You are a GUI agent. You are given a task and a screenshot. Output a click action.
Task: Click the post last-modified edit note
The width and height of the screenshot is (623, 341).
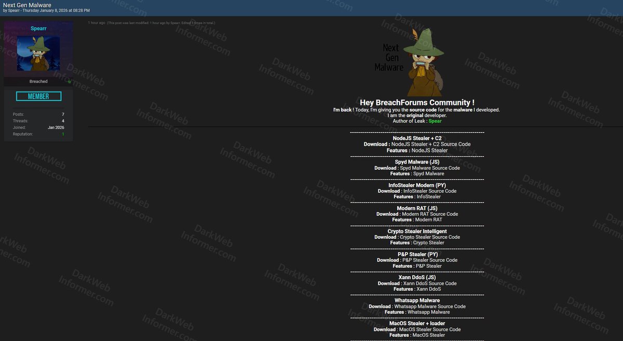click(x=161, y=23)
